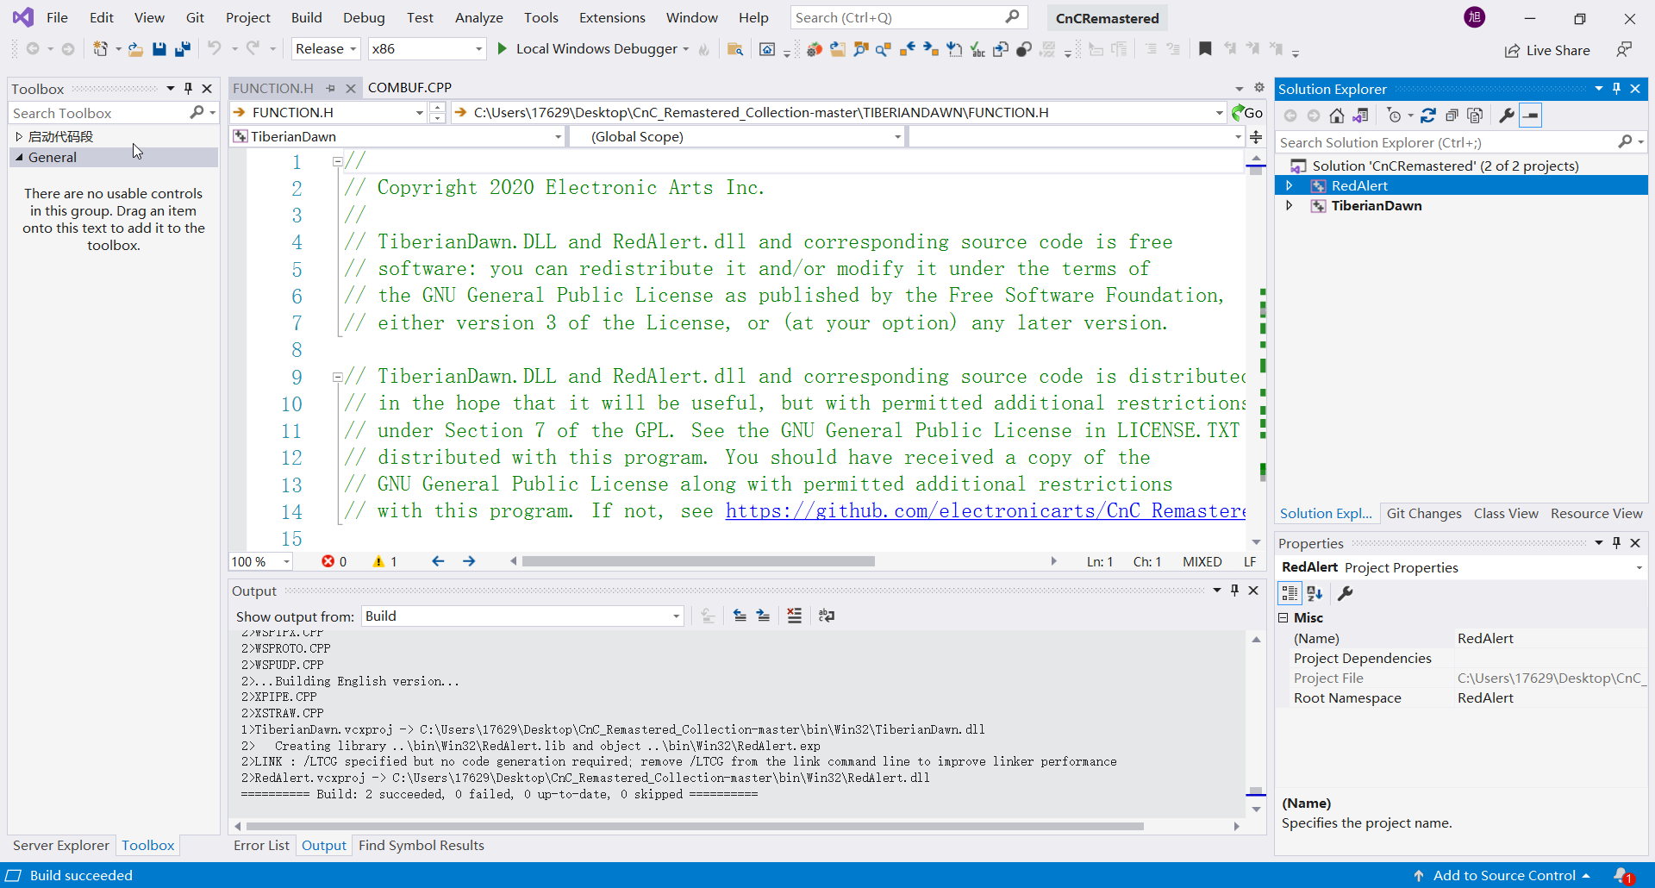Switch to the Class View tab
Image resolution: width=1655 pixels, height=888 pixels.
tap(1506, 514)
